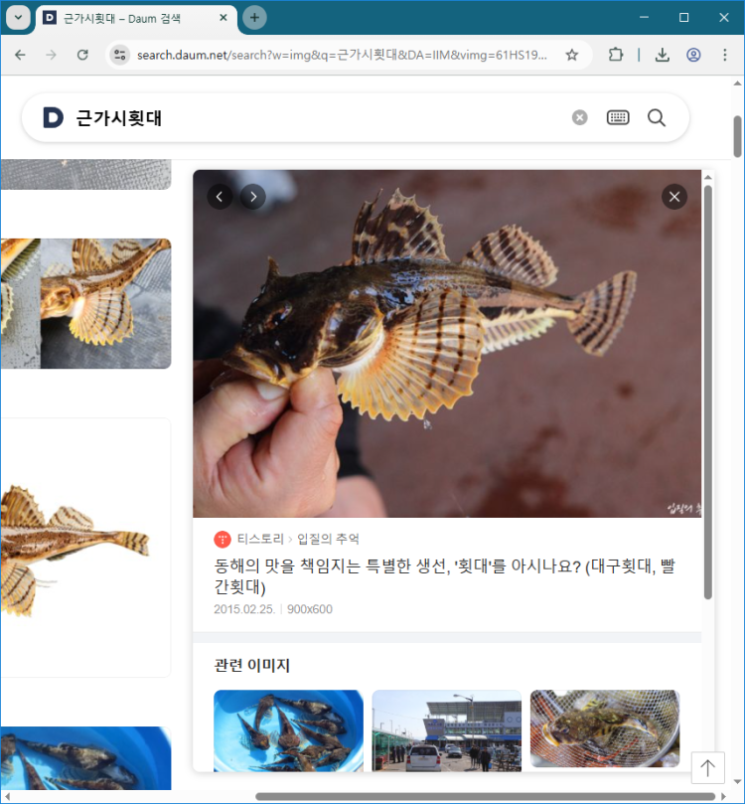This screenshot has height=804, width=745.
Task: Open the Chrome profile menu
Action: pyautogui.click(x=693, y=55)
